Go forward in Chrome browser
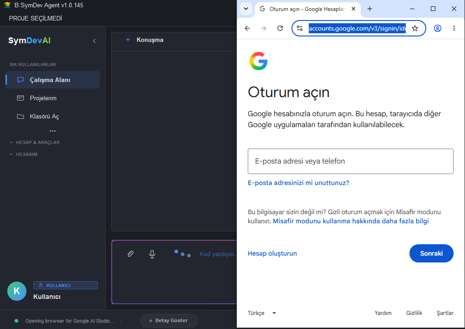Viewport: 465px width, 329px height. pos(264,28)
